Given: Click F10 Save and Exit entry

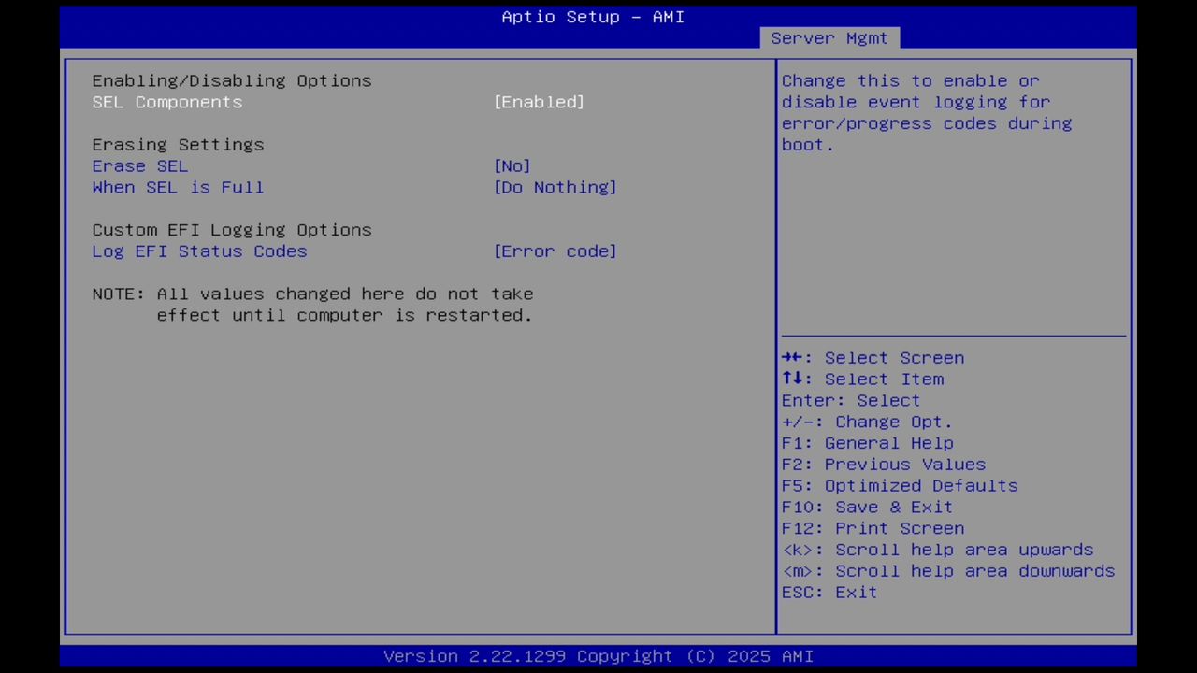Looking at the screenshot, I should 893,507.
